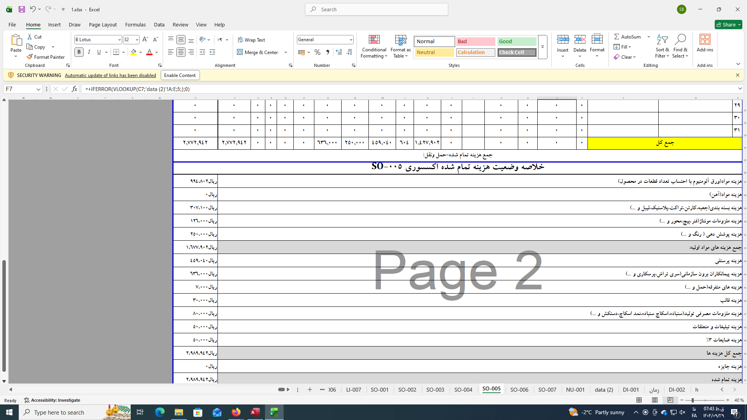Viewport: 747px width, 420px height.
Task: Click the Add-ins icon
Action: pos(705,43)
